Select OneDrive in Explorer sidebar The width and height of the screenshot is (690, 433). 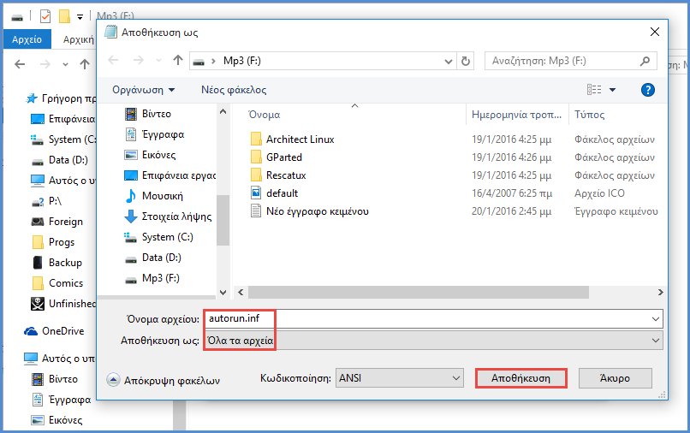pyautogui.click(x=54, y=331)
